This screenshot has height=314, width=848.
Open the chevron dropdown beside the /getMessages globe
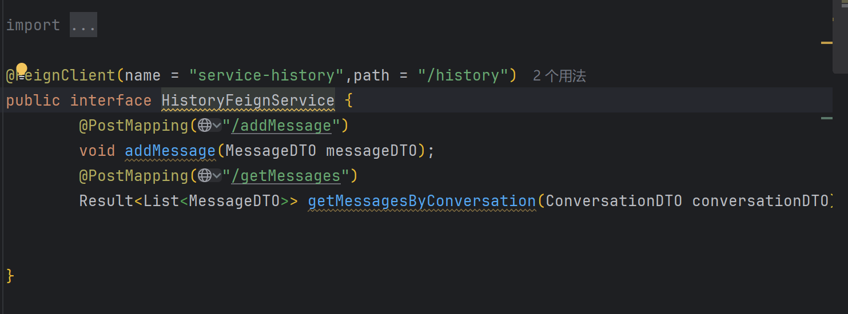point(217,176)
